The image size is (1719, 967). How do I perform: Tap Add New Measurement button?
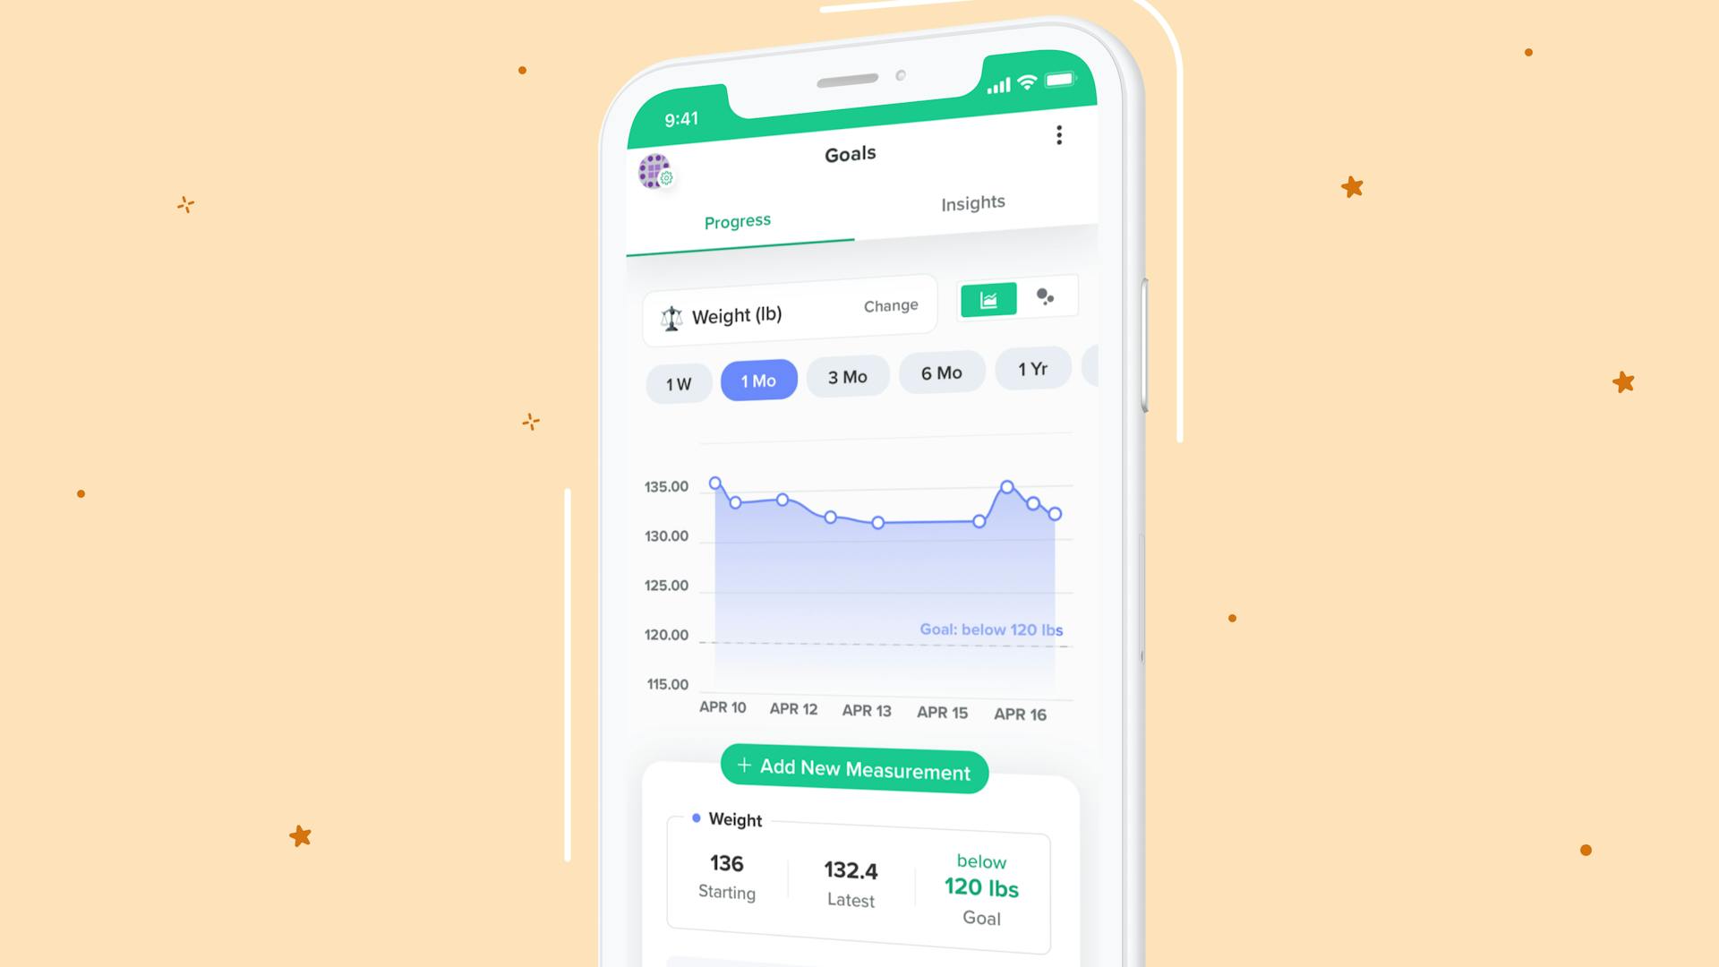853,770
